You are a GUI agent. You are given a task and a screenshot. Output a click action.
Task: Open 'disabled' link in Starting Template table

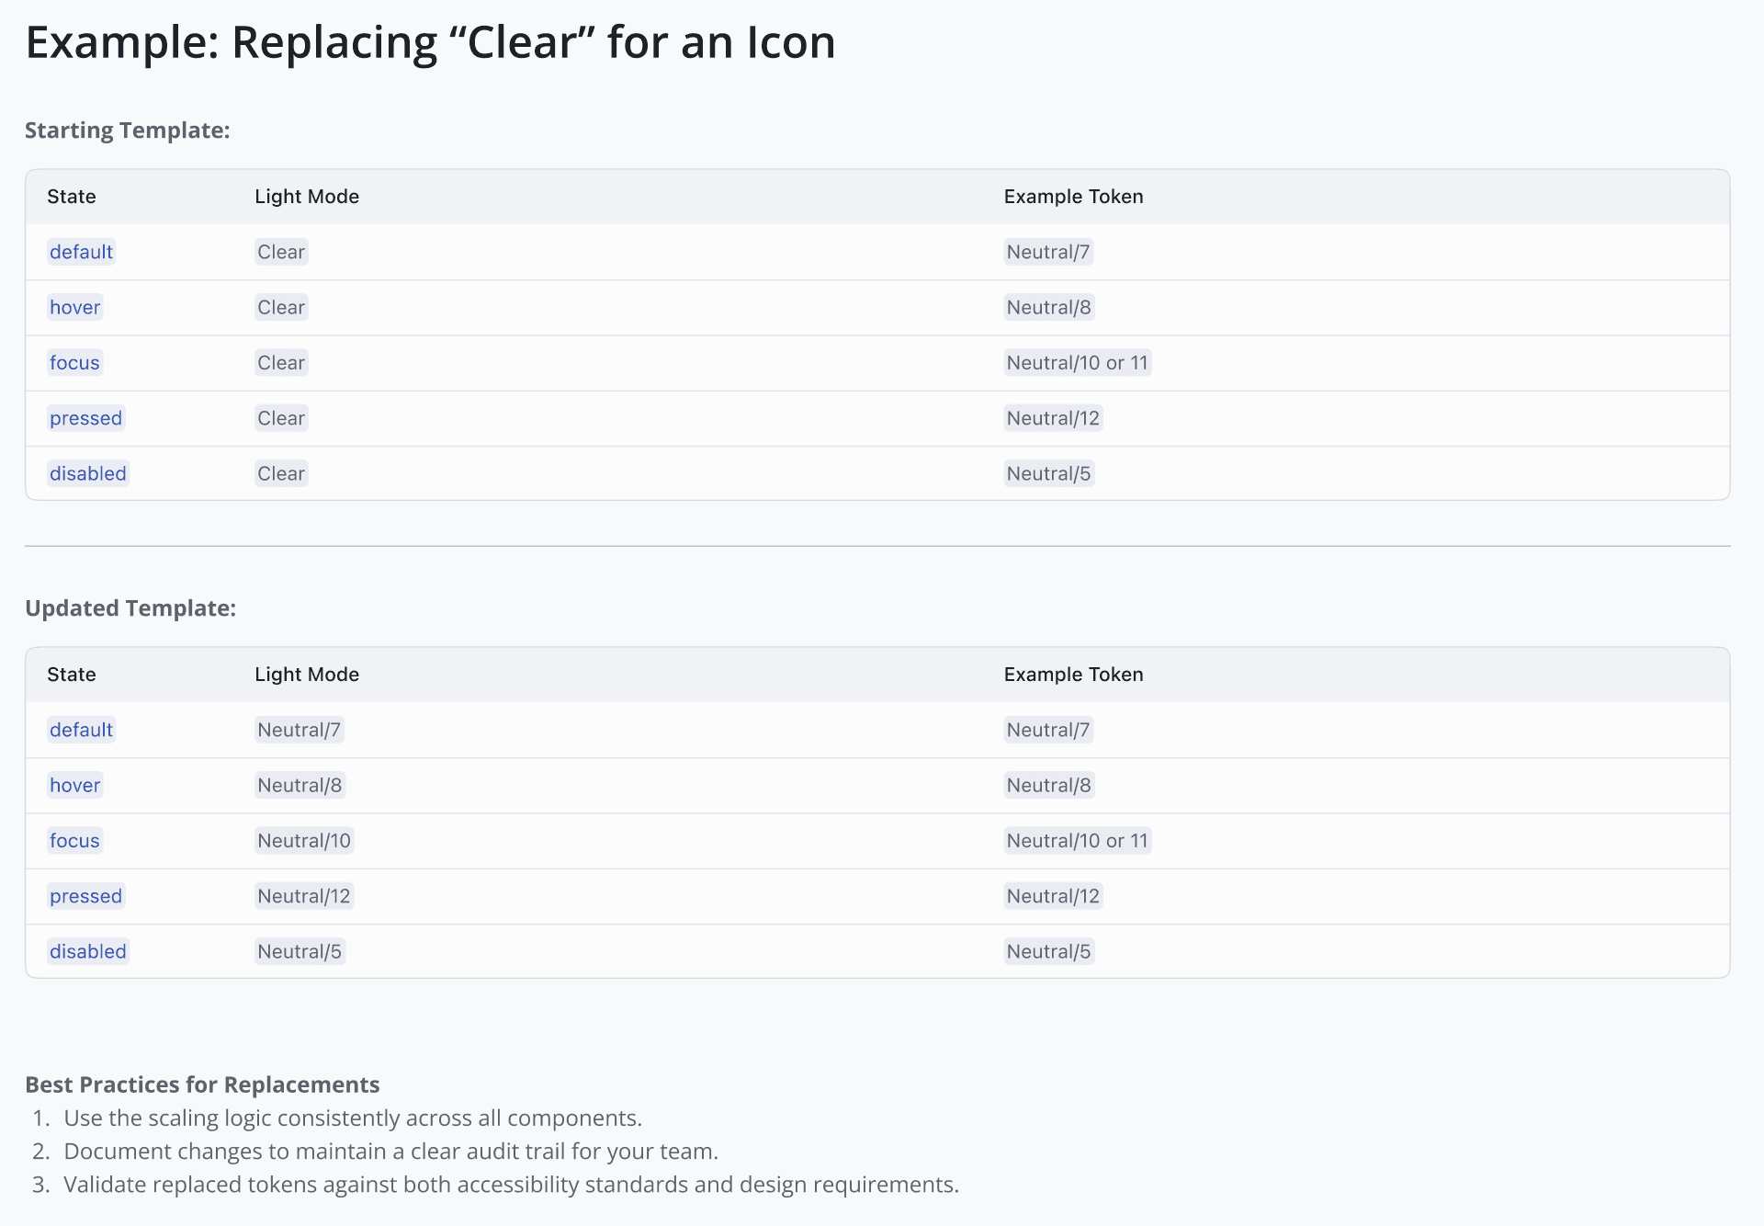coord(88,473)
